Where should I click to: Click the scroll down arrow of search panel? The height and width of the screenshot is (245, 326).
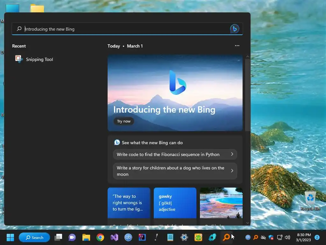pos(247,223)
